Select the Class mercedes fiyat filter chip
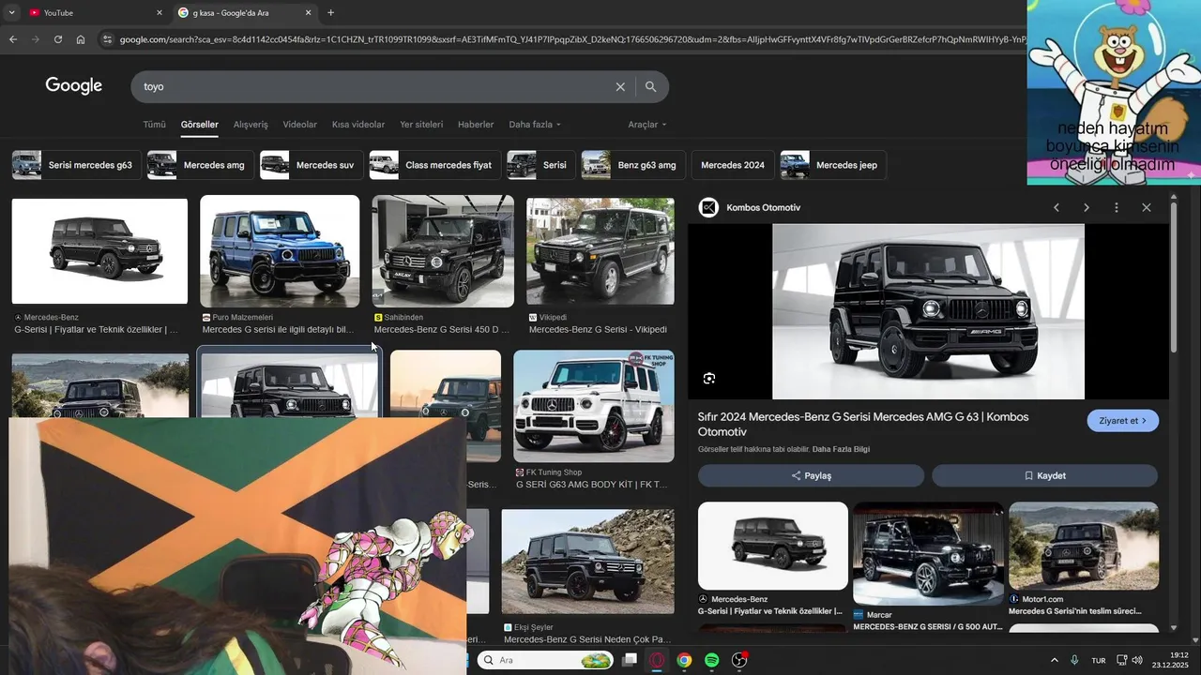This screenshot has width=1201, height=675. [435, 165]
